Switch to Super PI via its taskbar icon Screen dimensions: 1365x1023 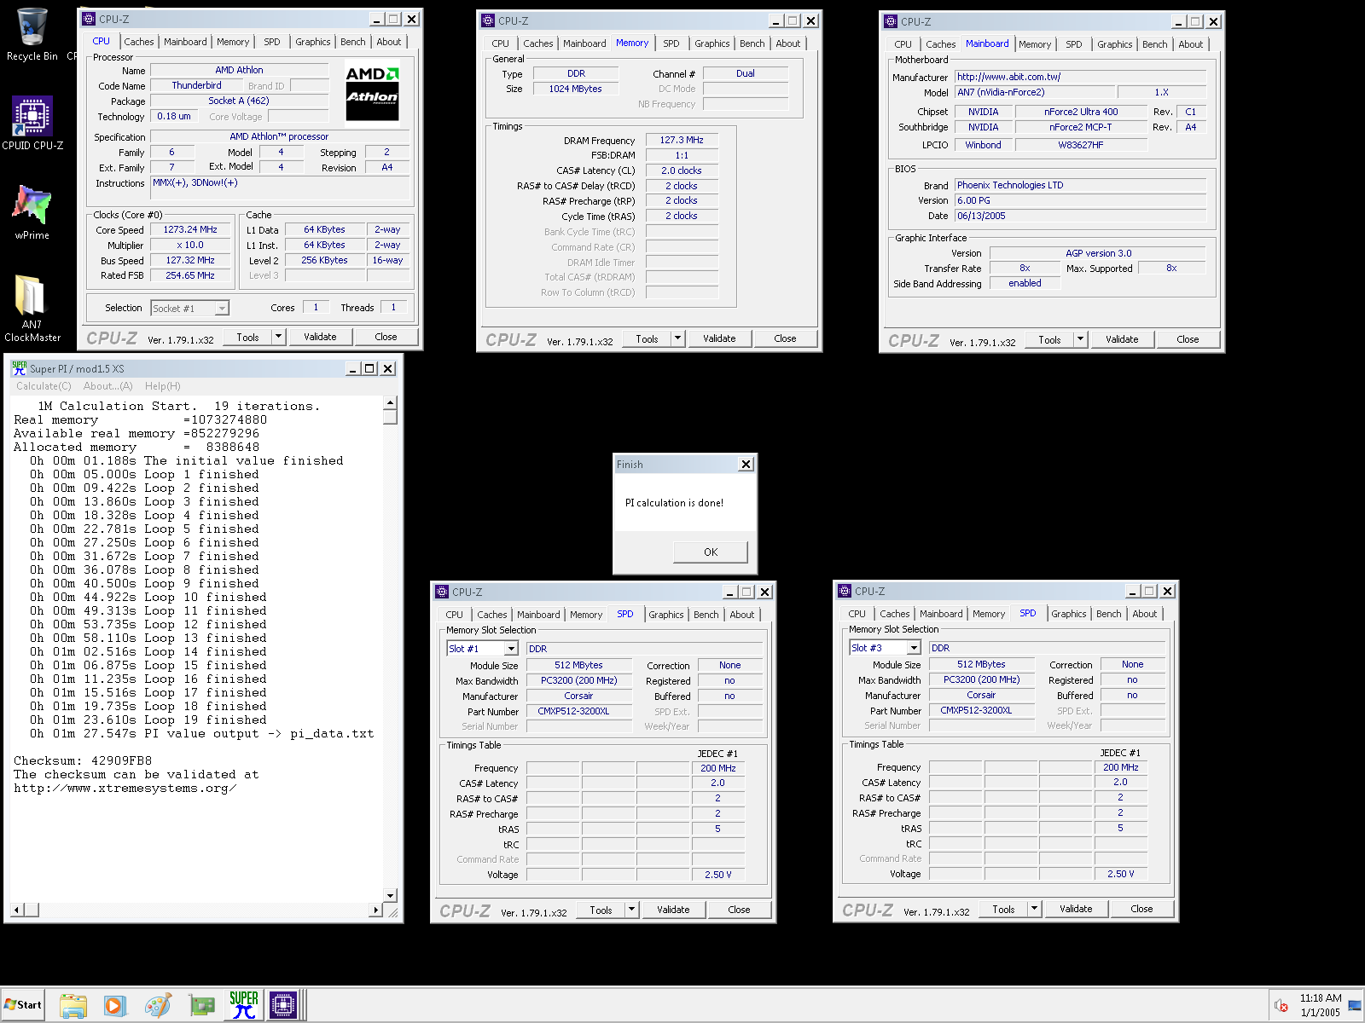tap(244, 1005)
